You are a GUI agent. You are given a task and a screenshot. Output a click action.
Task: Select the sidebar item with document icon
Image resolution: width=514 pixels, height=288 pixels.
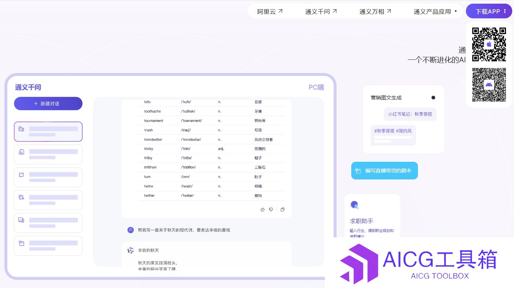[48, 154]
